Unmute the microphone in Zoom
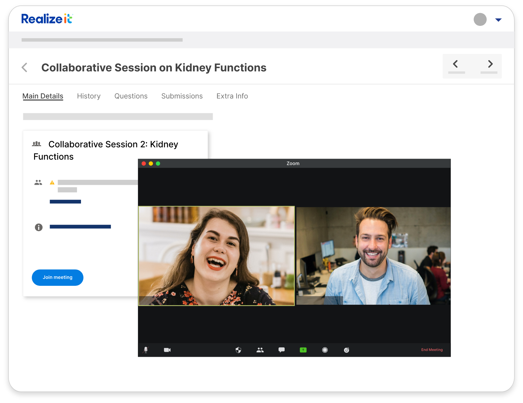523x403 pixels. pyautogui.click(x=146, y=350)
